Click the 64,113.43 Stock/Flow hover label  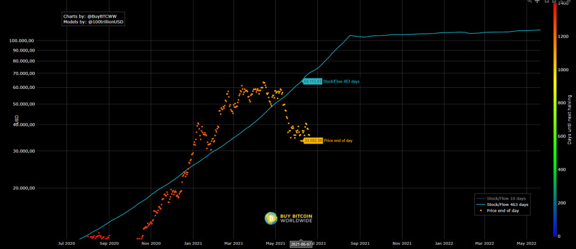(312, 81)
